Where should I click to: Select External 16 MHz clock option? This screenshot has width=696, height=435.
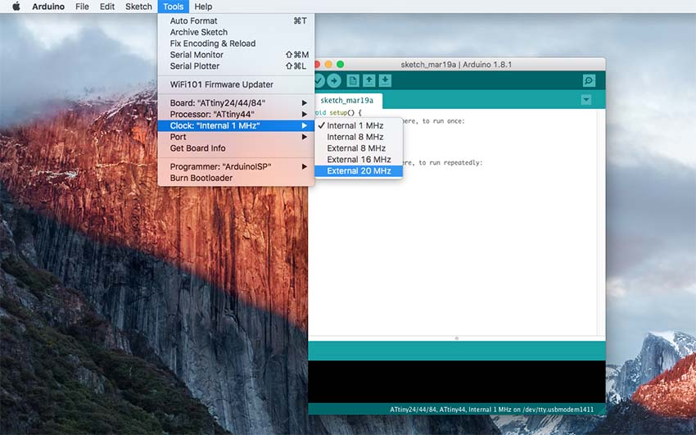[x=359, y=160]
